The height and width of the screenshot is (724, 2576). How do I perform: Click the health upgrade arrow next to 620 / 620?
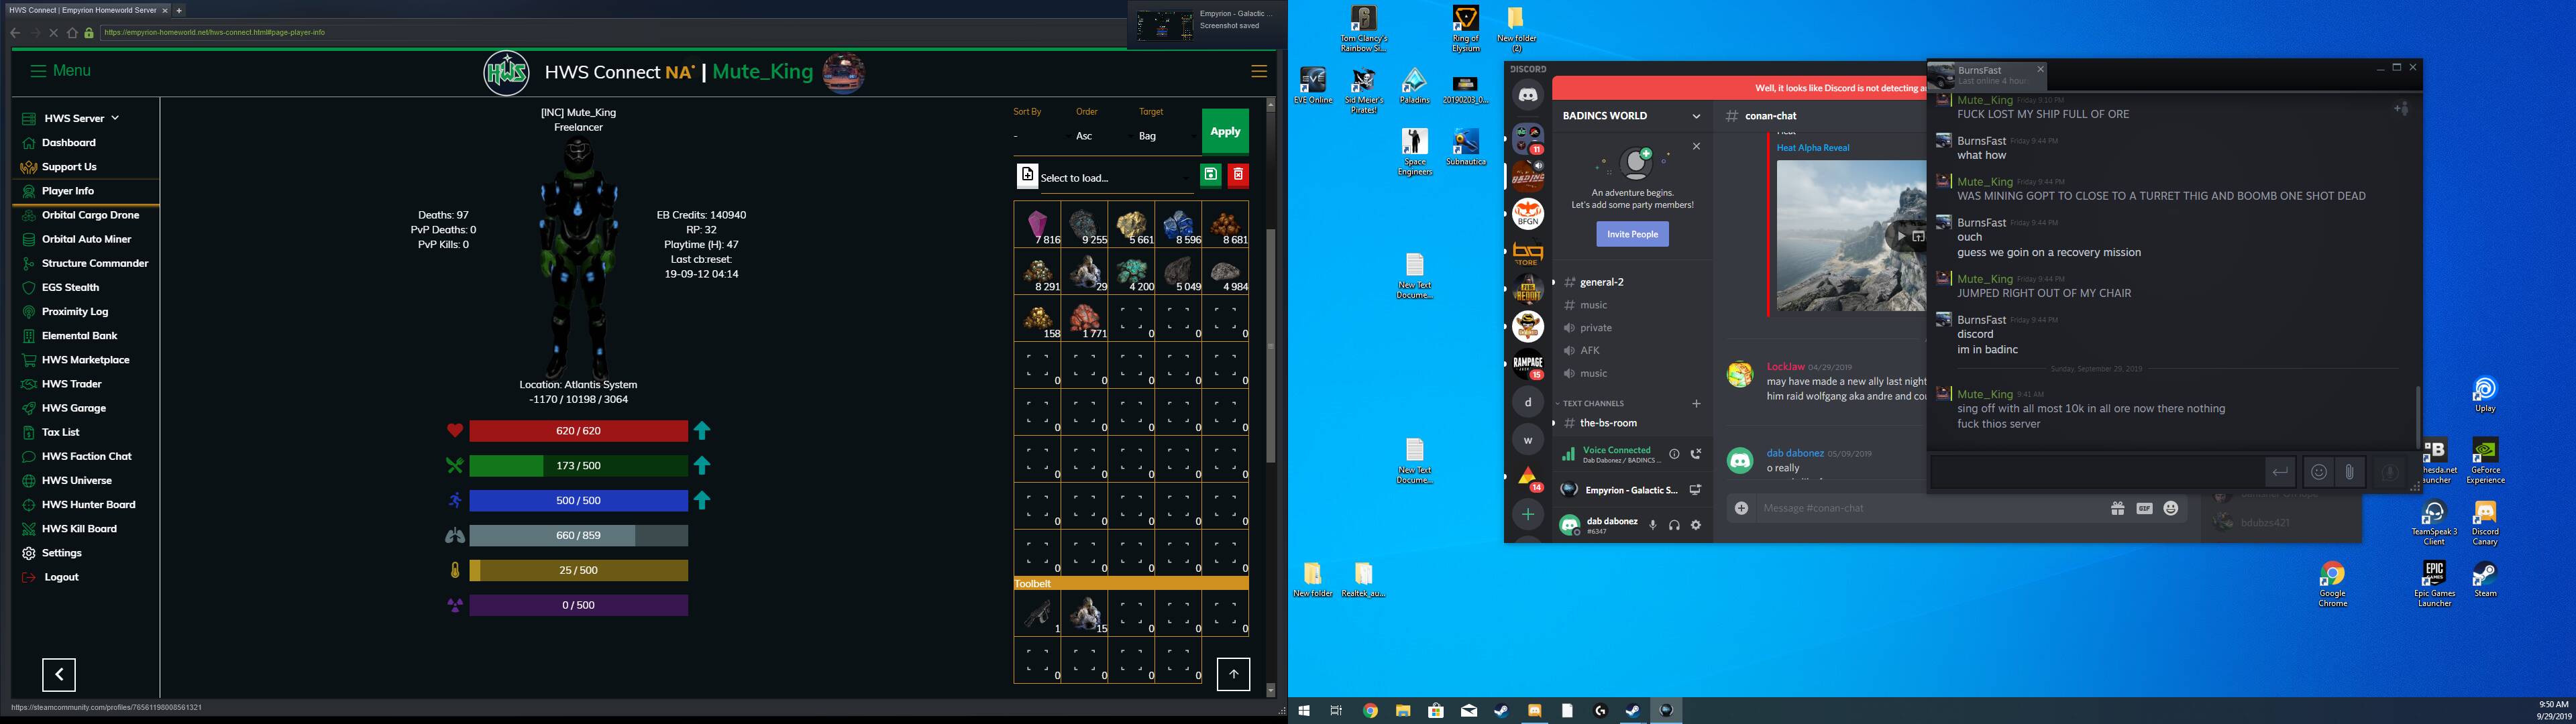click(x=702, y=431)
